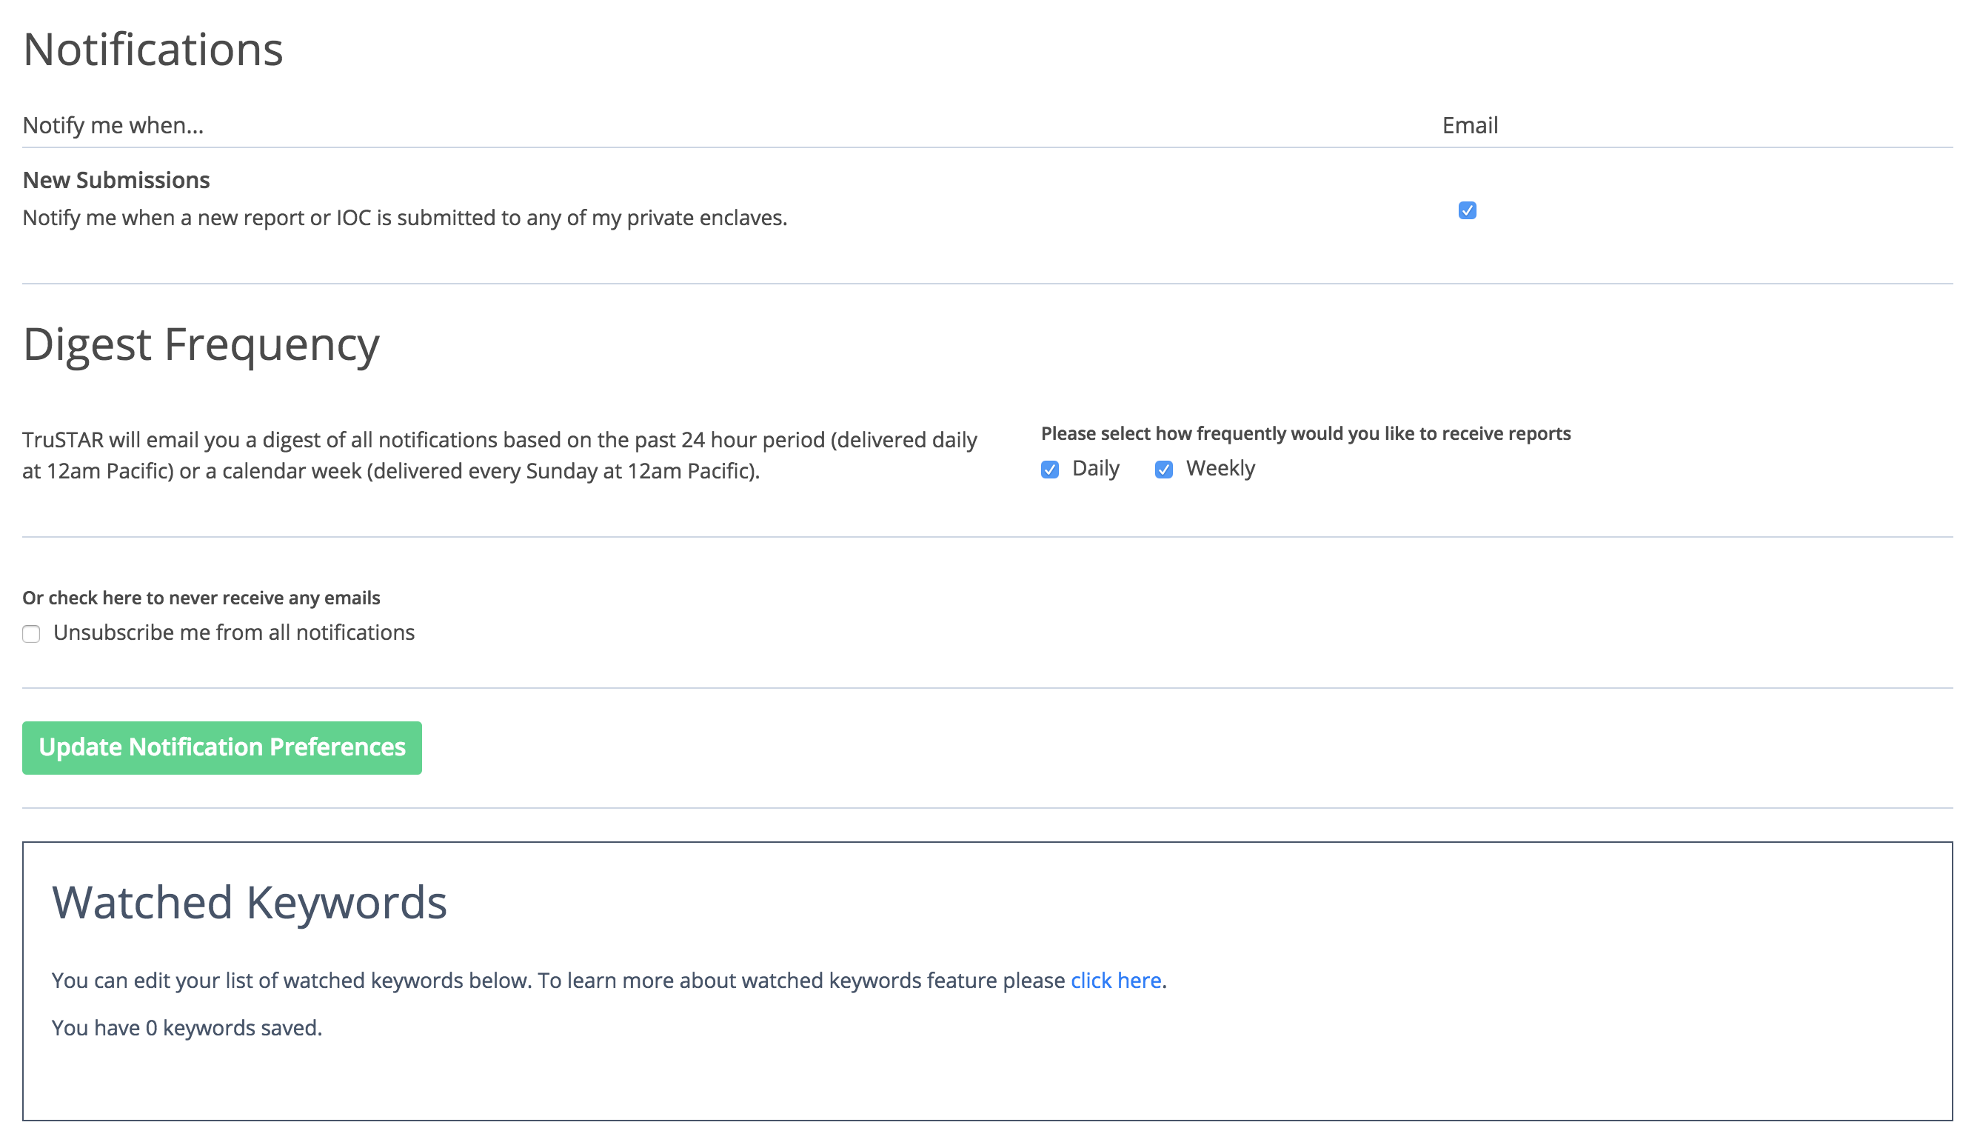1980x1145 pixels.
Task: Toggle the Weekly digest checkbox
Action: tap(1164, 470)
